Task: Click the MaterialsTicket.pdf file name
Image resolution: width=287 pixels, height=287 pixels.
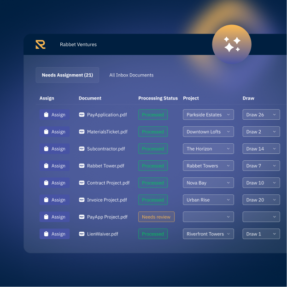Action: click(x=107, y=132)
